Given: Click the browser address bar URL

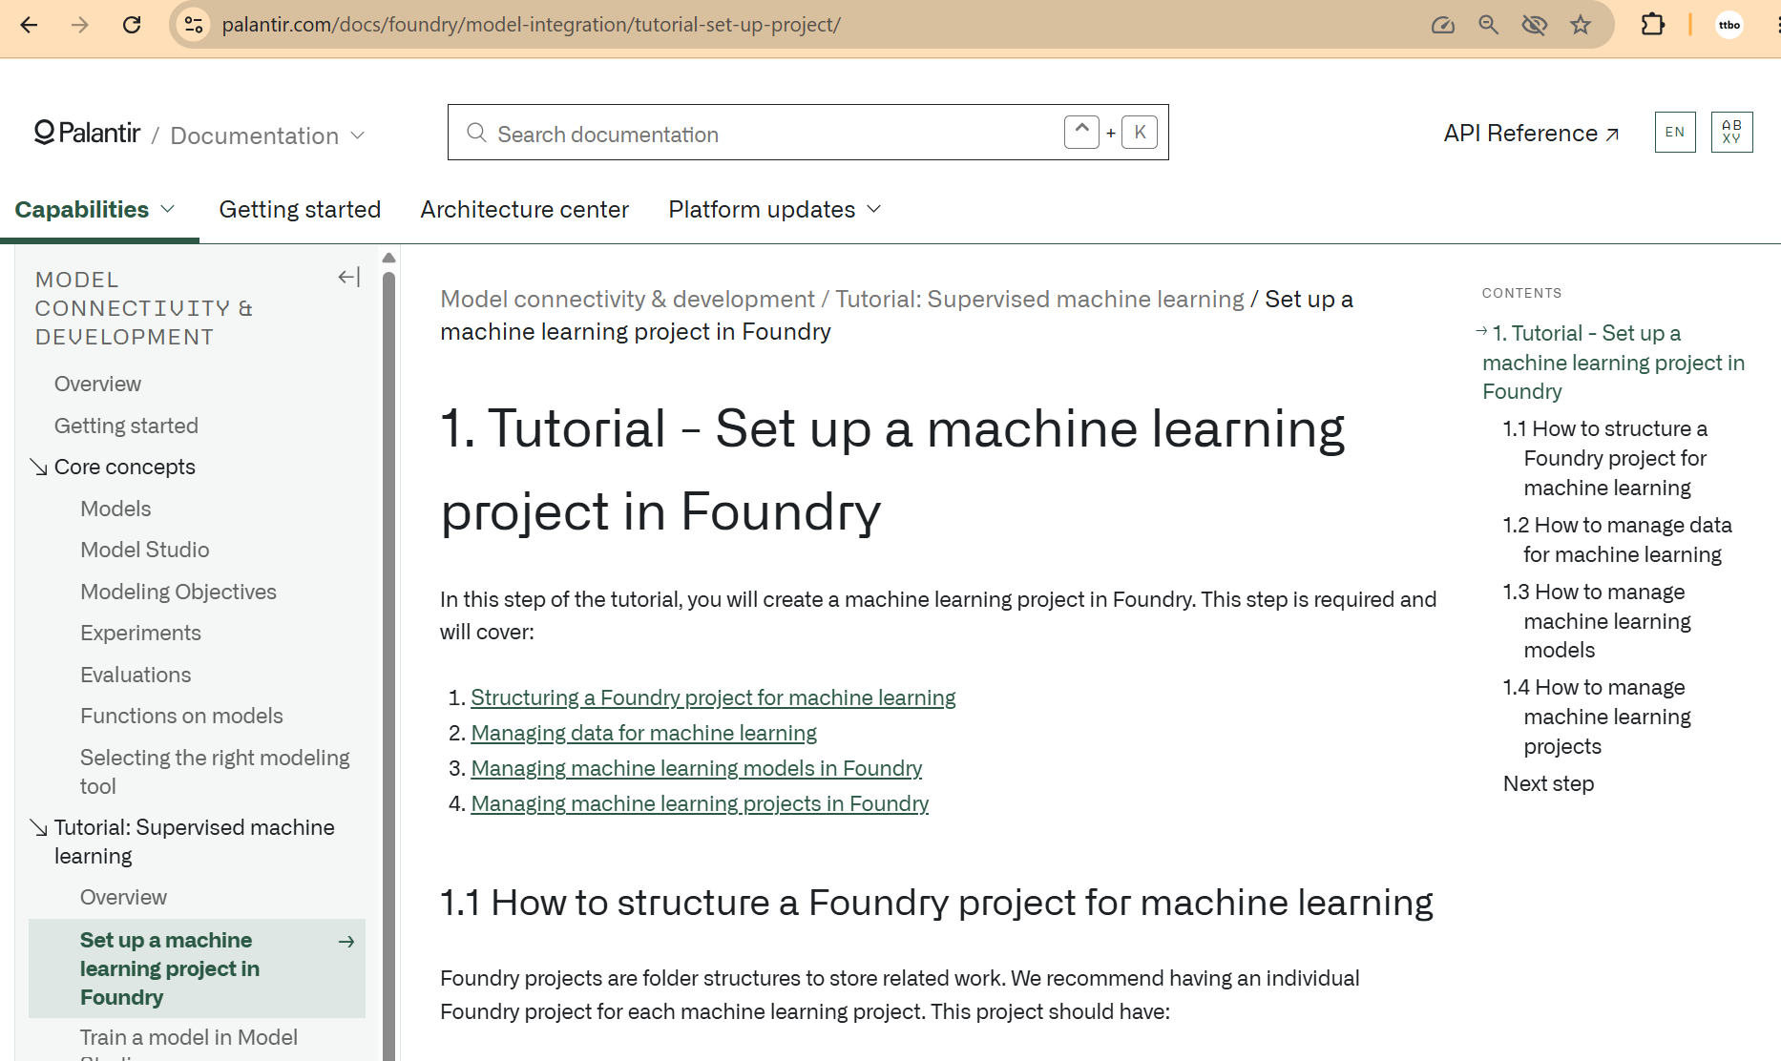Looking at the screenshot, I should (x=531, y=25).
